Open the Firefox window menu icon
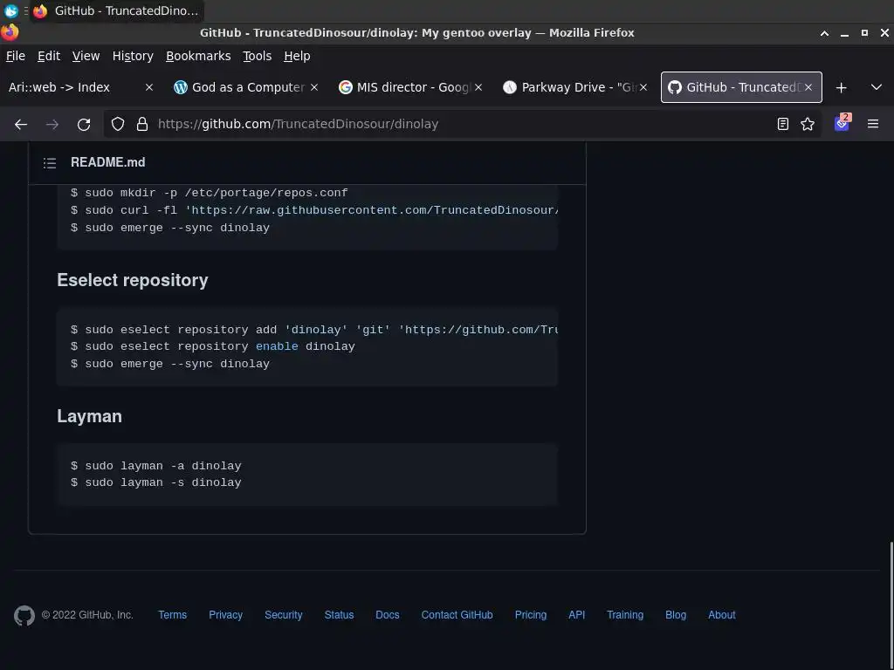The image size is (894, 670). (x=10, y=32)
